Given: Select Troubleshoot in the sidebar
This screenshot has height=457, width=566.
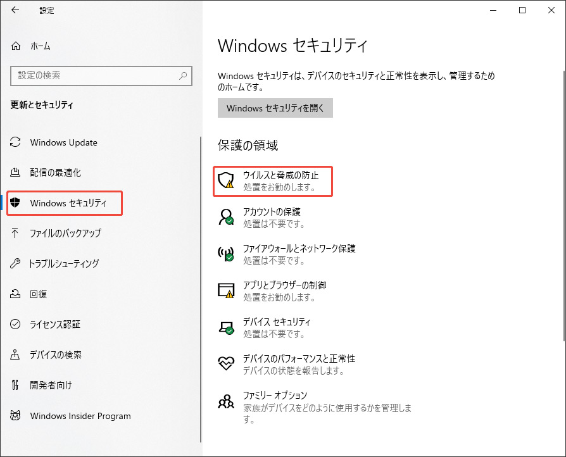Looking at the screenshot, I should 15,264.
